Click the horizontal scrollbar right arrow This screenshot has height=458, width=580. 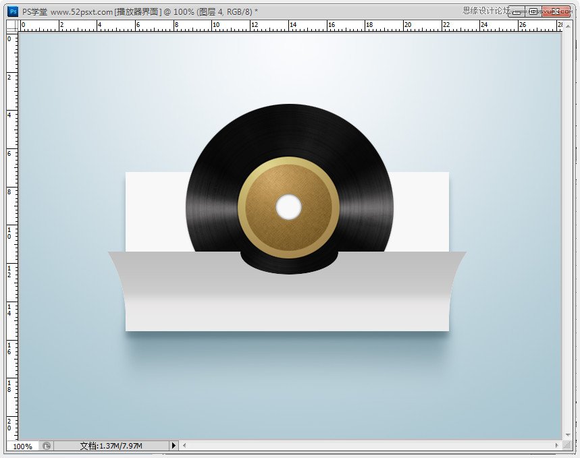point(556,445)
